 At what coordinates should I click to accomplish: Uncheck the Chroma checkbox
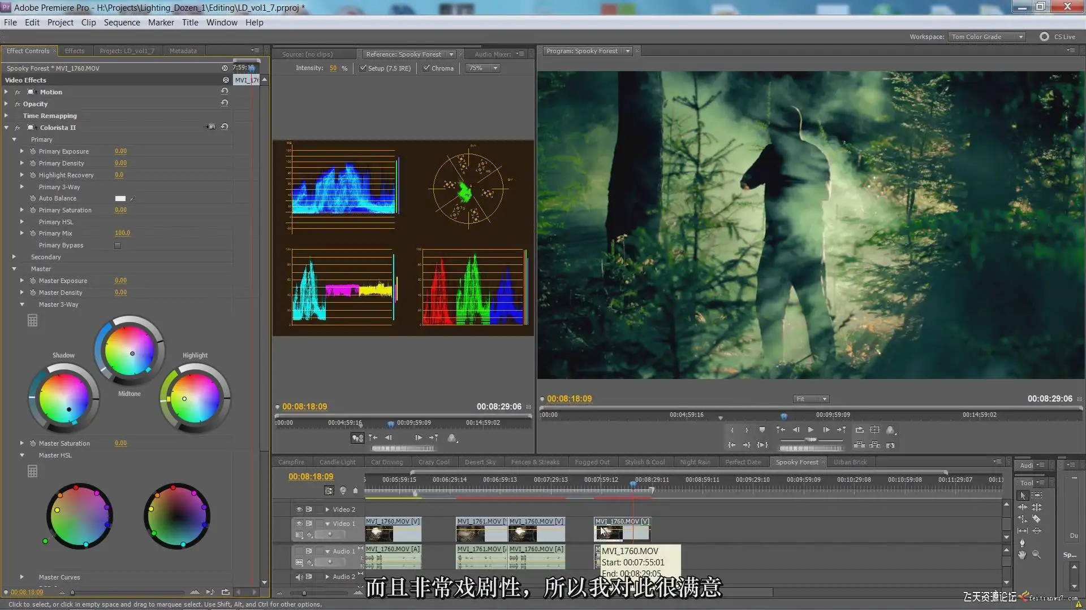coord(426,68)
